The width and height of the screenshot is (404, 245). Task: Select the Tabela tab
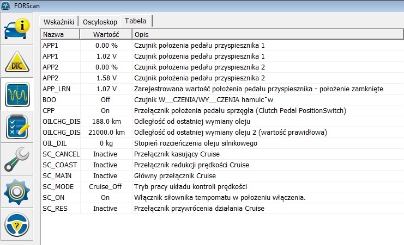136,21
